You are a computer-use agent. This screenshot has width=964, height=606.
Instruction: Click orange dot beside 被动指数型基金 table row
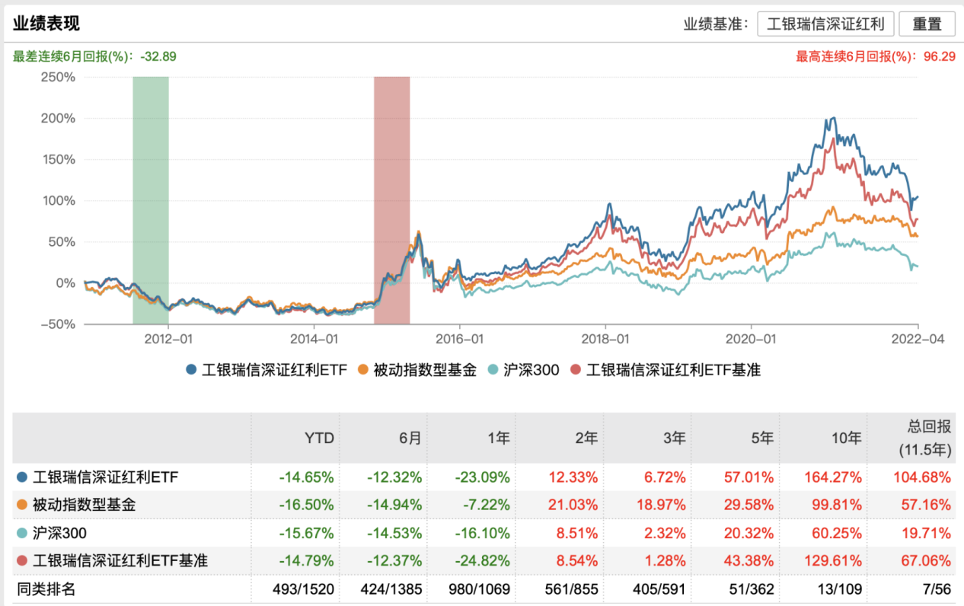coord(21,506)
